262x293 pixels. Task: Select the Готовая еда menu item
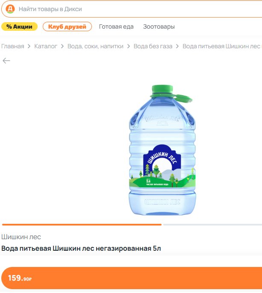tap(116, 26)
